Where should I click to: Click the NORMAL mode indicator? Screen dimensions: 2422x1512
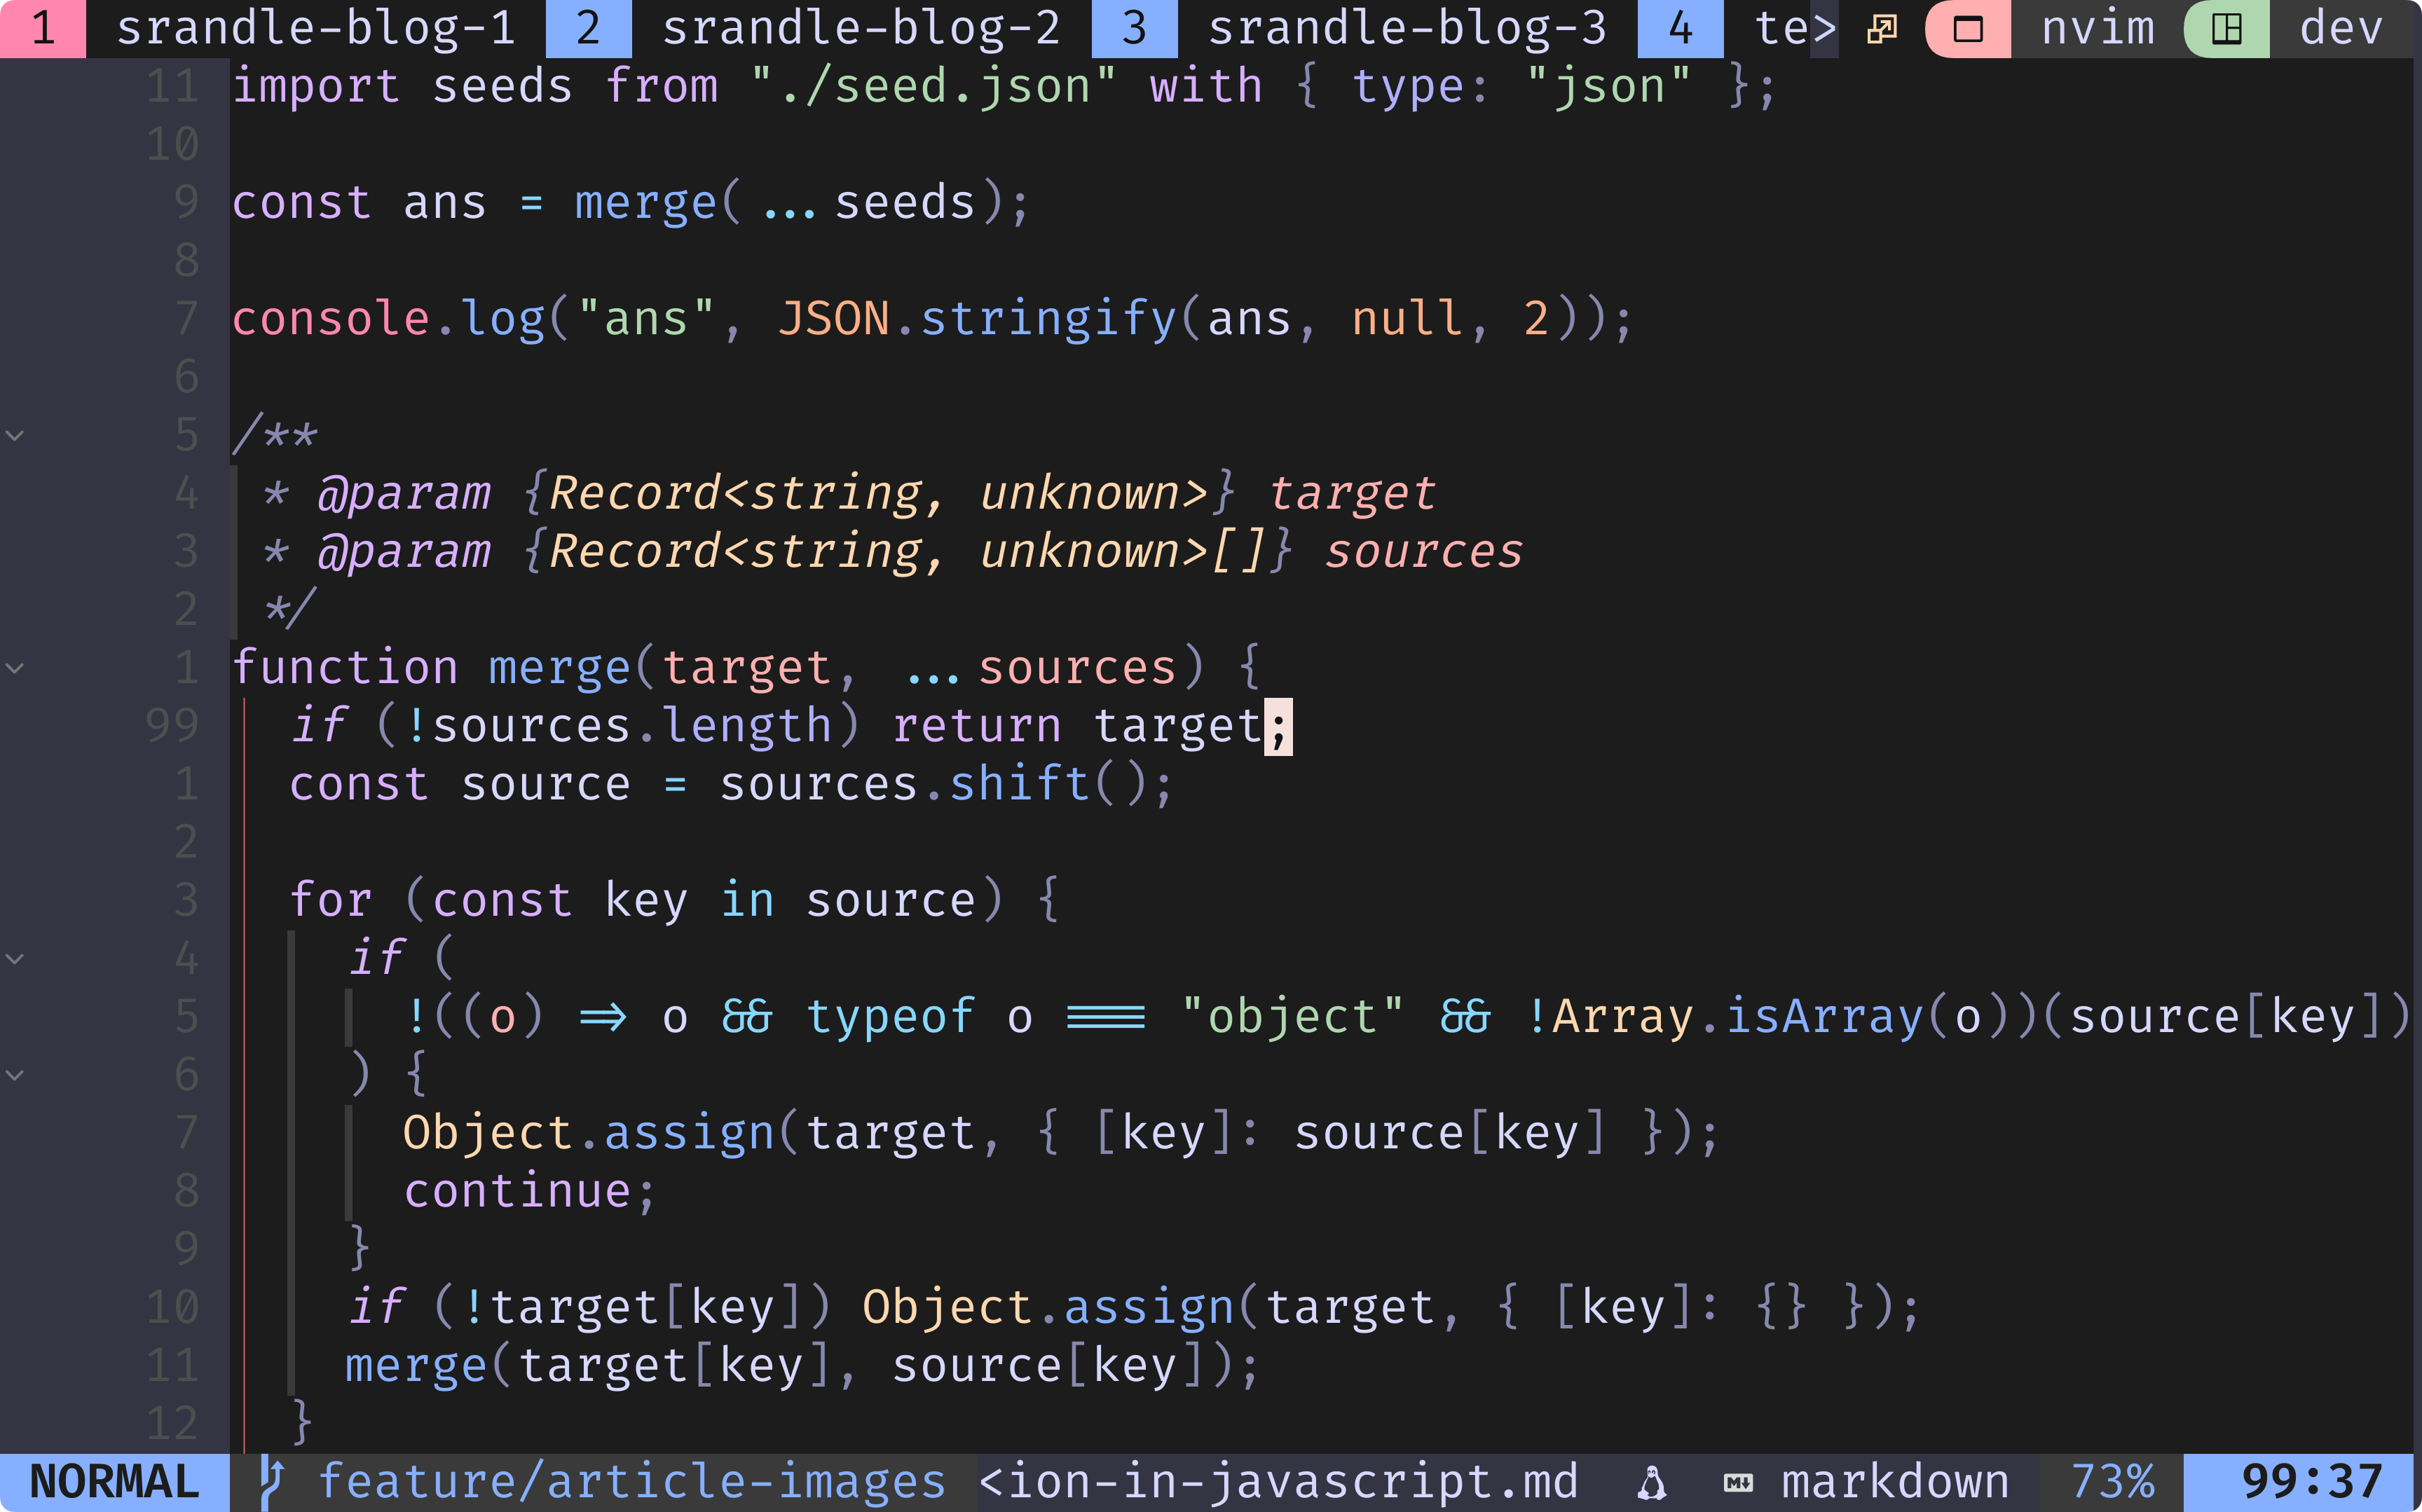coord(114,1483)
